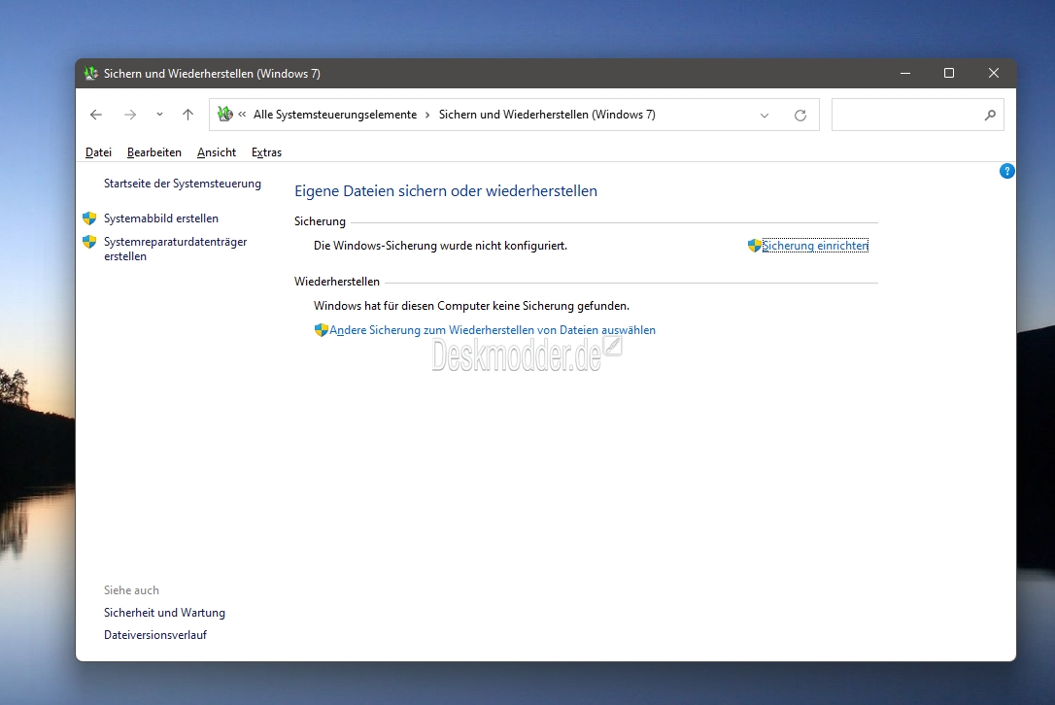1055x705 pixels.
Task: Click the search magnifier icon
Action: (990, 115)
